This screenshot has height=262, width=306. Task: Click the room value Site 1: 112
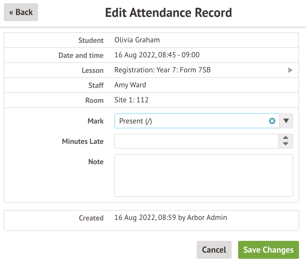tap(131, 100)
